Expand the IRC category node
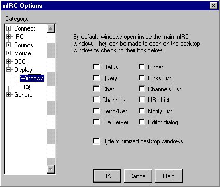Screen dimensions: 220x187 click(x=8, y=37)
